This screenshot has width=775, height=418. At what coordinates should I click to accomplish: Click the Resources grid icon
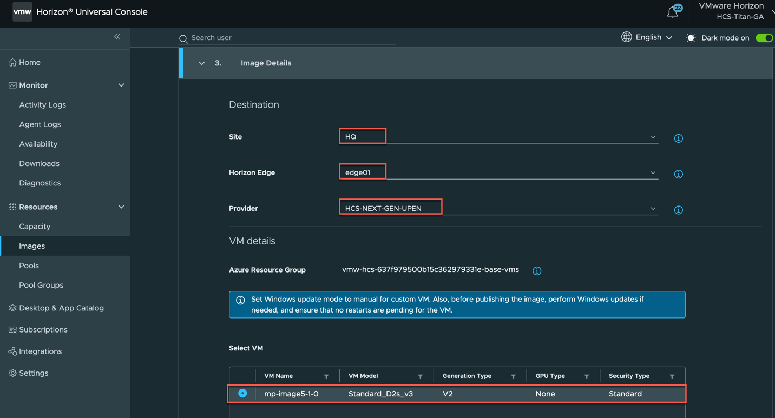click(12, 207)
